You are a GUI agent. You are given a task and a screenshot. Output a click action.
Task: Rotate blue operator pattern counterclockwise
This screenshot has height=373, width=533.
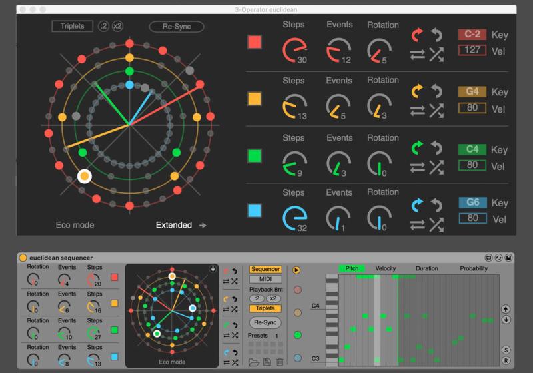tap(437, 205)
